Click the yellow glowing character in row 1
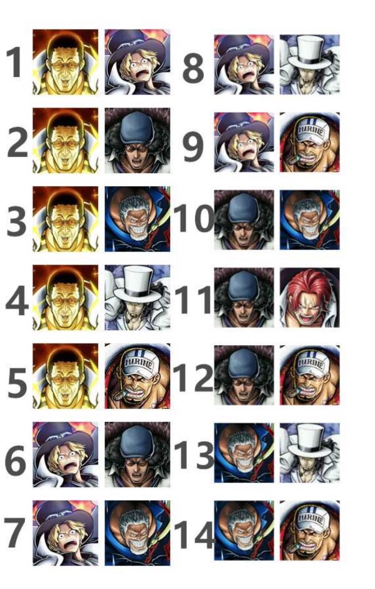Screen dimensions: 375x589 pyautogui.click(x=66, y=62)
